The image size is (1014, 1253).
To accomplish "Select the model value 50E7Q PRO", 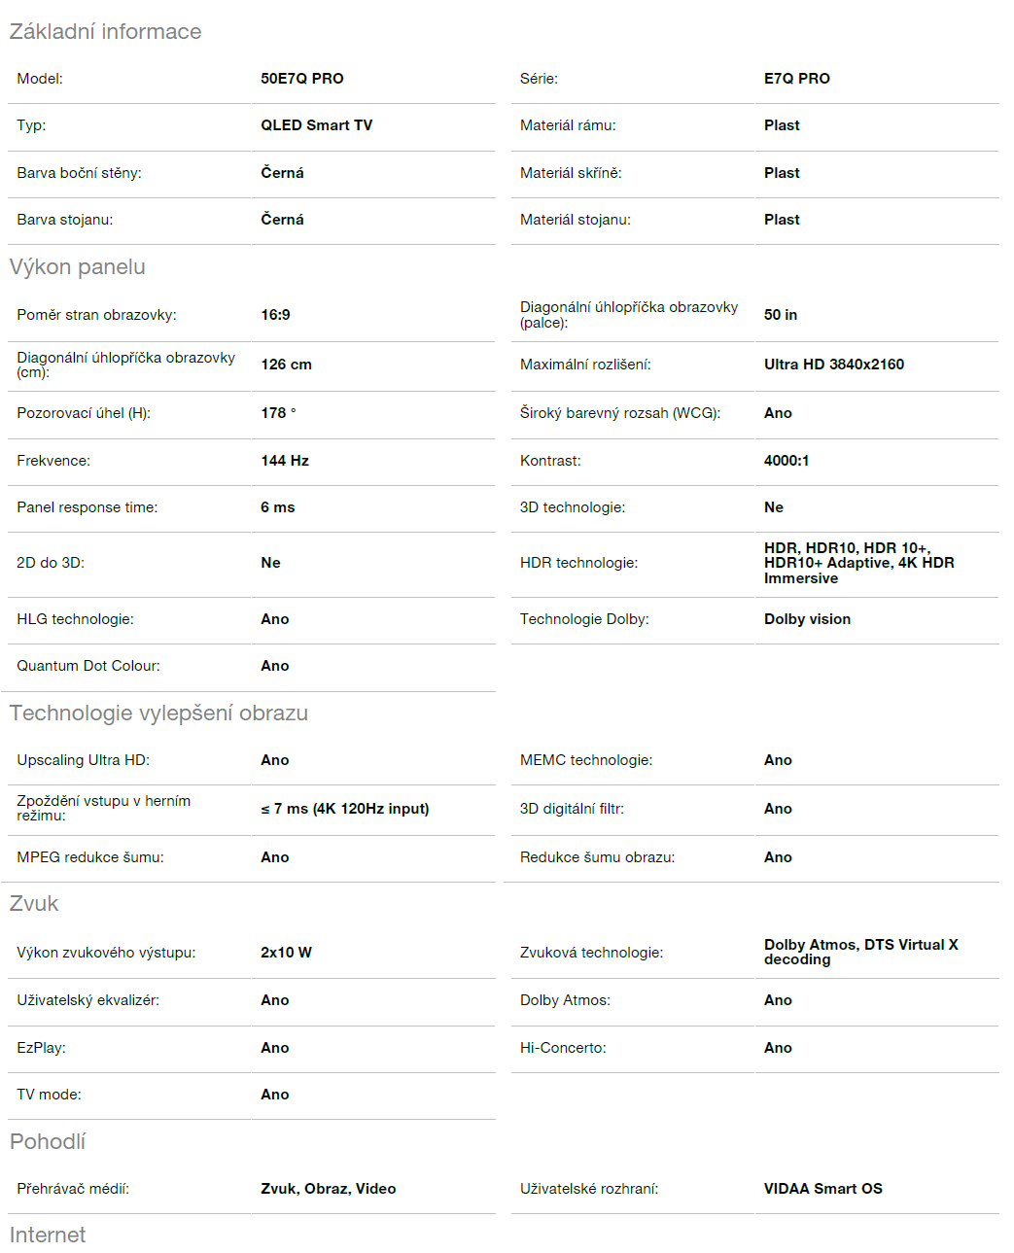I will tap(301, 79).
